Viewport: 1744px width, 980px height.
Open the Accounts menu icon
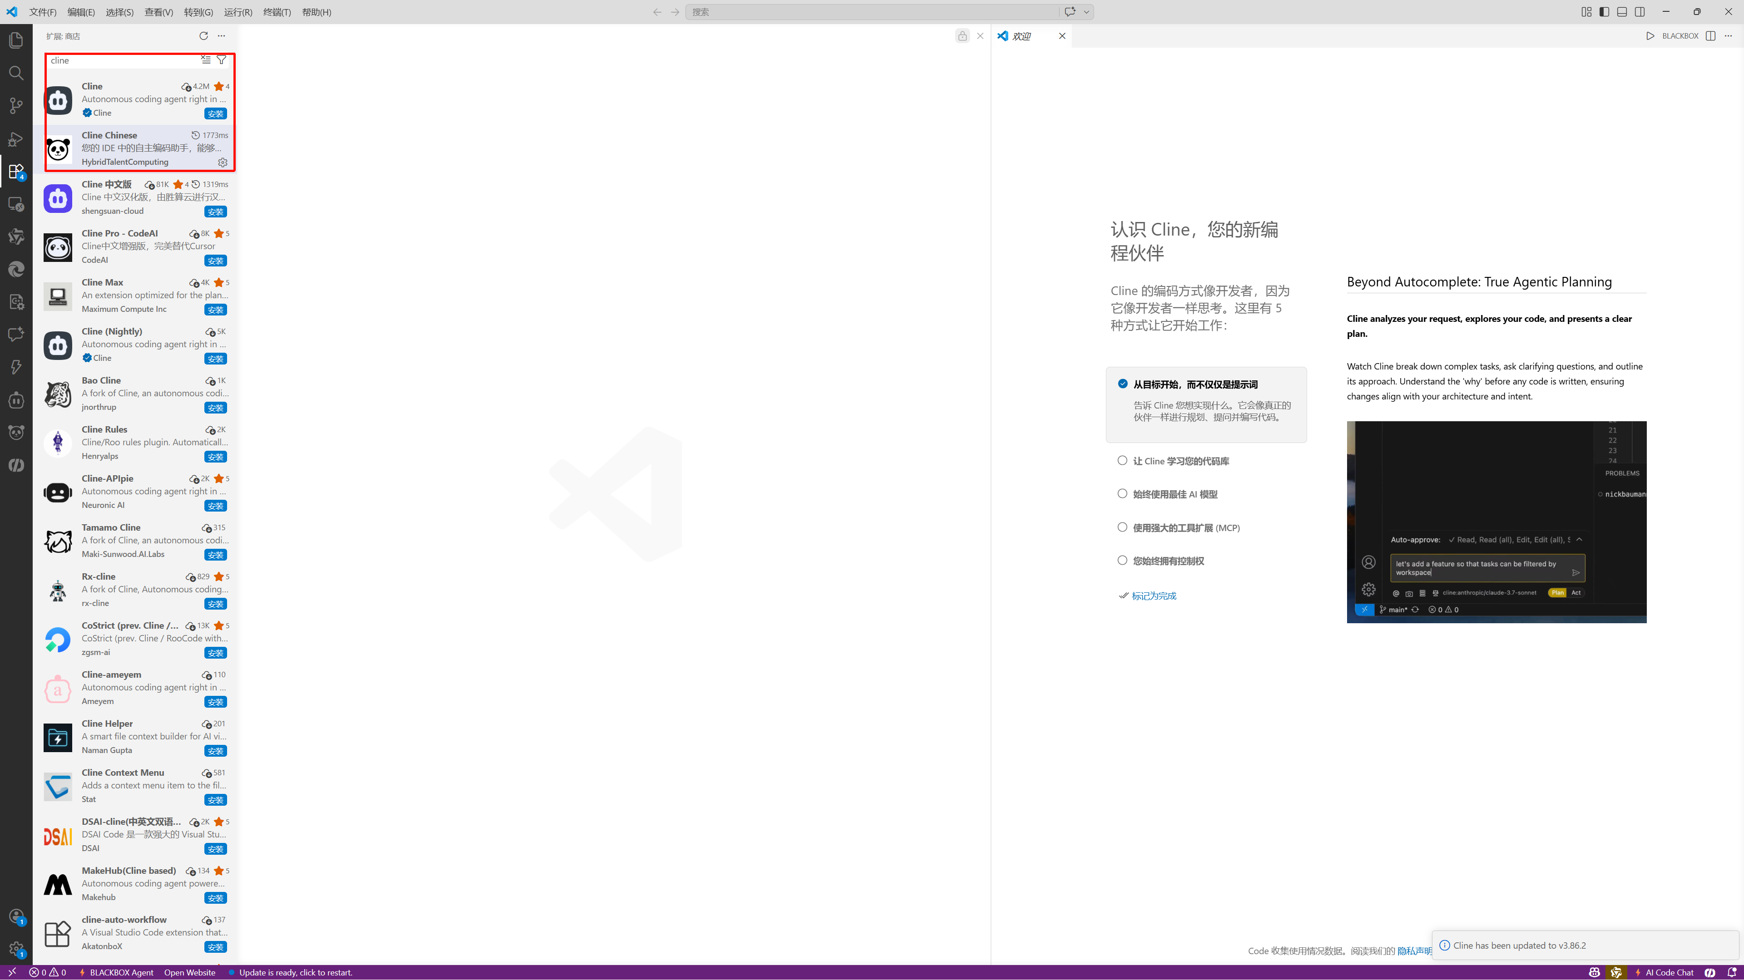coord(16,916)
